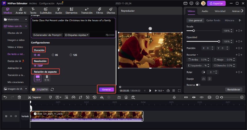
Task: Switch to the Velocidad tab
Action: click(x=220, y=11)
